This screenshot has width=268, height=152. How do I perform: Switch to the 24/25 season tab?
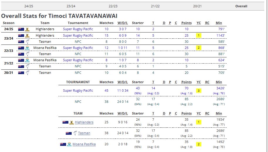tap(28, 6)
